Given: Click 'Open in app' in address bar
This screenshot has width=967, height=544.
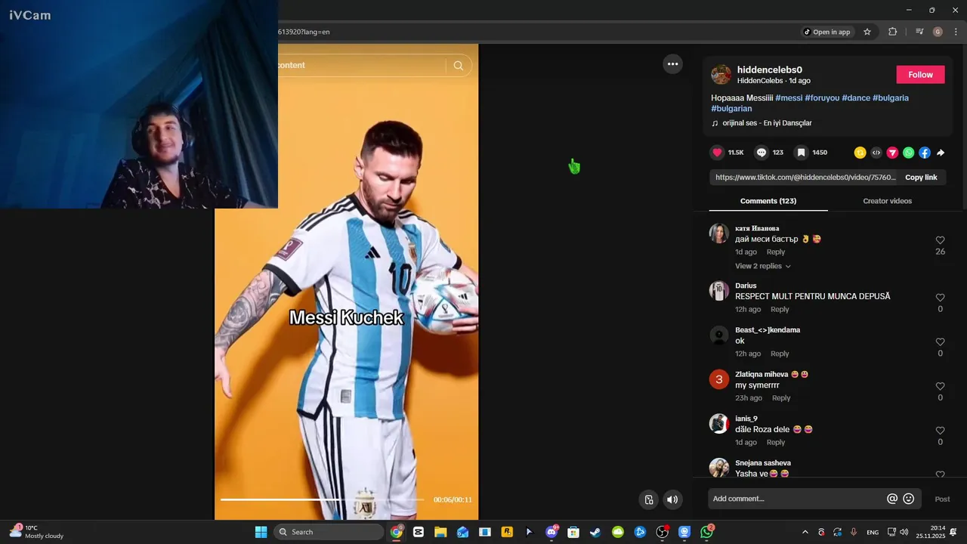Looking at the screenshot, I should pos(826,32).
